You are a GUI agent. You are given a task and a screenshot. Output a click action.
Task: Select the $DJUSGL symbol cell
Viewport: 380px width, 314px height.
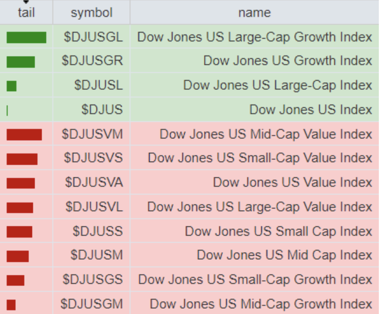click(x=94, y=37)
